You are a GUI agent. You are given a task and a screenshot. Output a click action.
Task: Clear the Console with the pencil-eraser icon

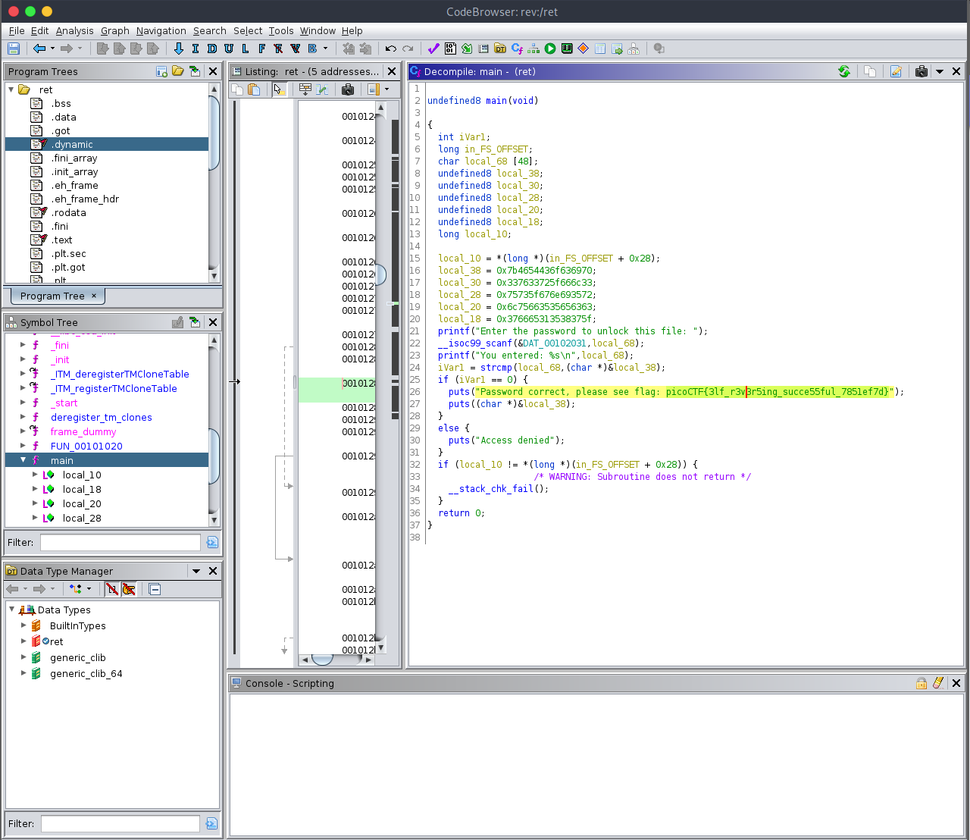(x=938, y=683)
